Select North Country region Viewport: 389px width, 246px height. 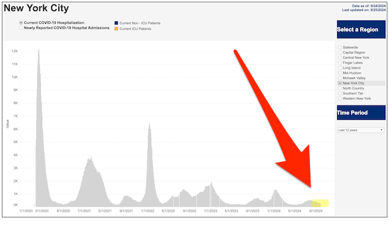pyautogui.click(x=340, y=88)
